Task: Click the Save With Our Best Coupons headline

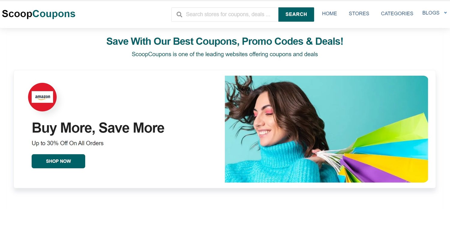Action: tap(225, 41)
